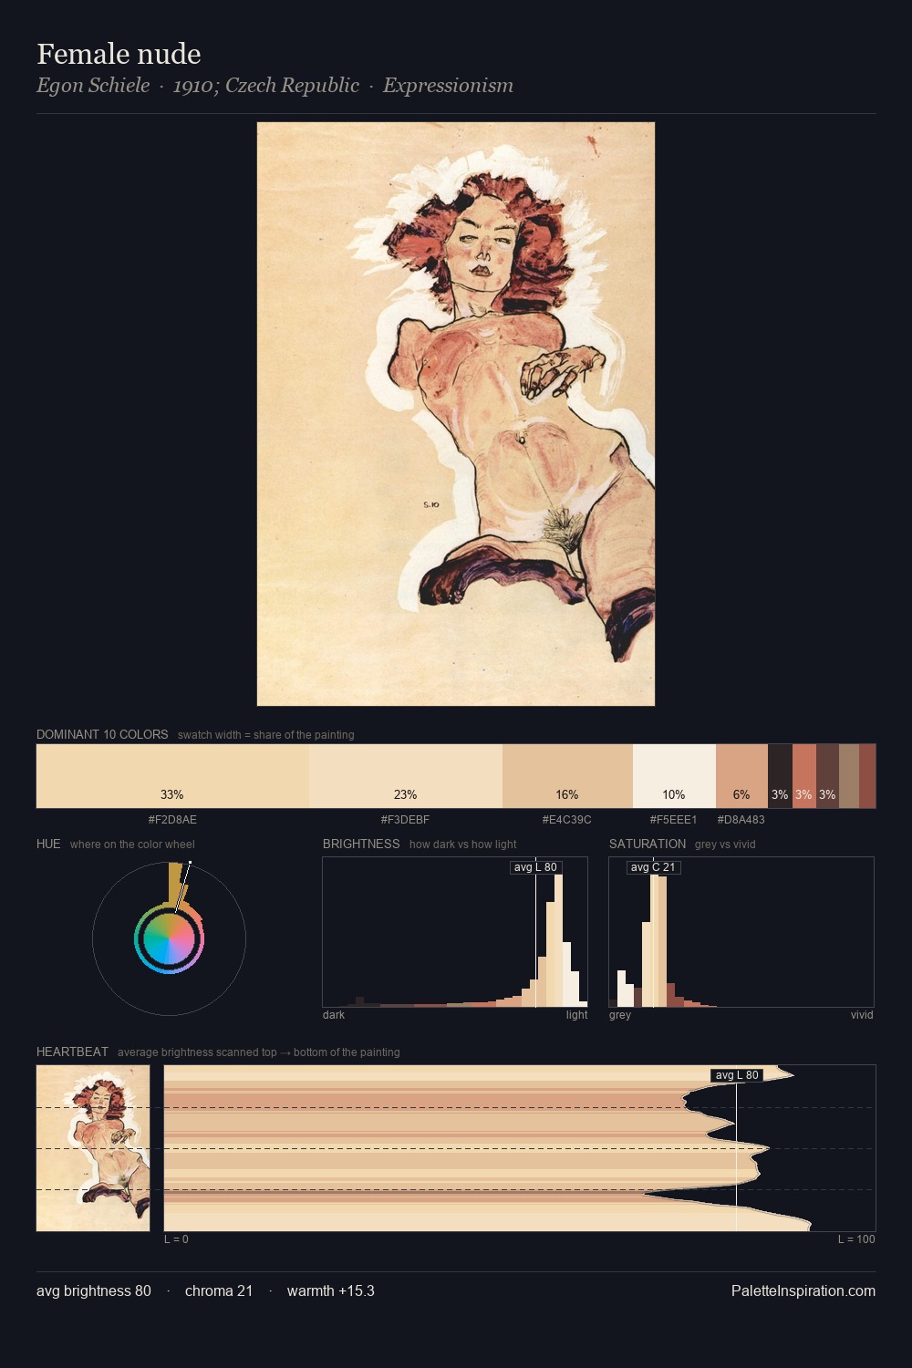Click '1910; Czech Republic' text
The image size is (912, 1368).
pos(266,86)
